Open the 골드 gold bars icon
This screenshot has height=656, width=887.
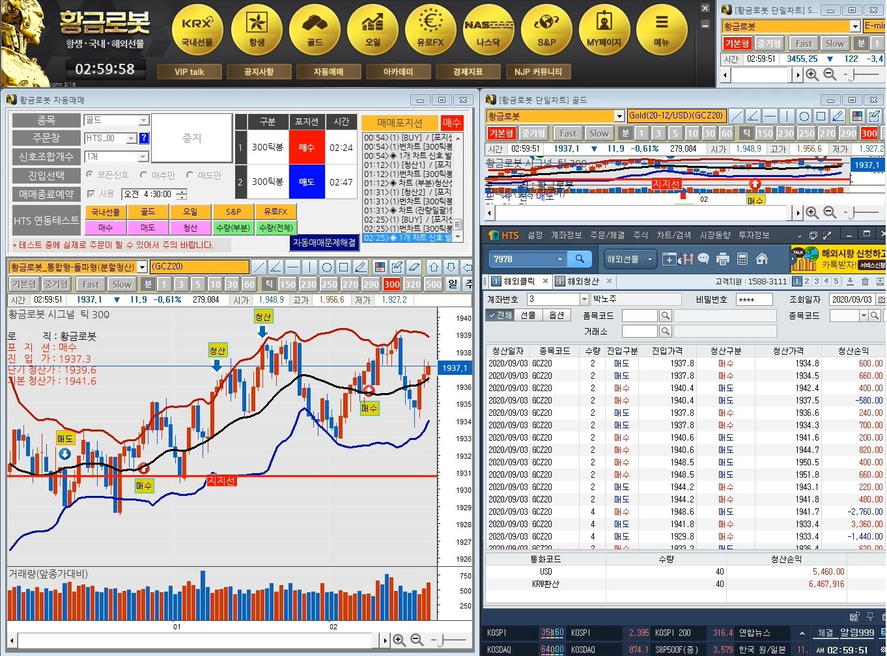[315, 29]
